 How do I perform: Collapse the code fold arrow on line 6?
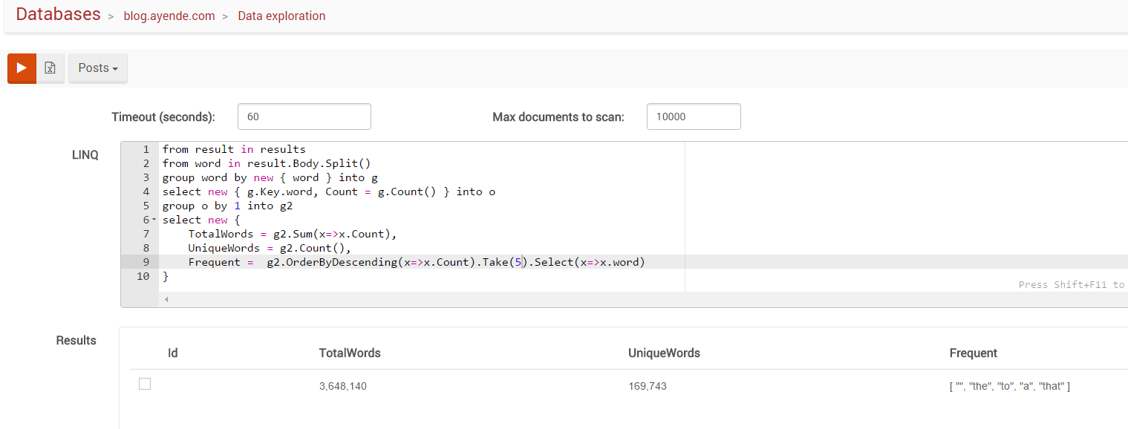pos(154,220)
